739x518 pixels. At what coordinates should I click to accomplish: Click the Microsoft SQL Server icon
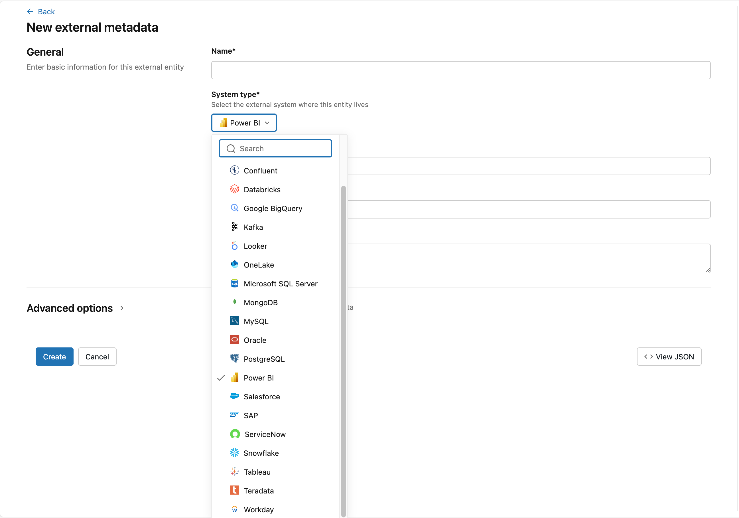pyautogui.click(x=234, y=283)
